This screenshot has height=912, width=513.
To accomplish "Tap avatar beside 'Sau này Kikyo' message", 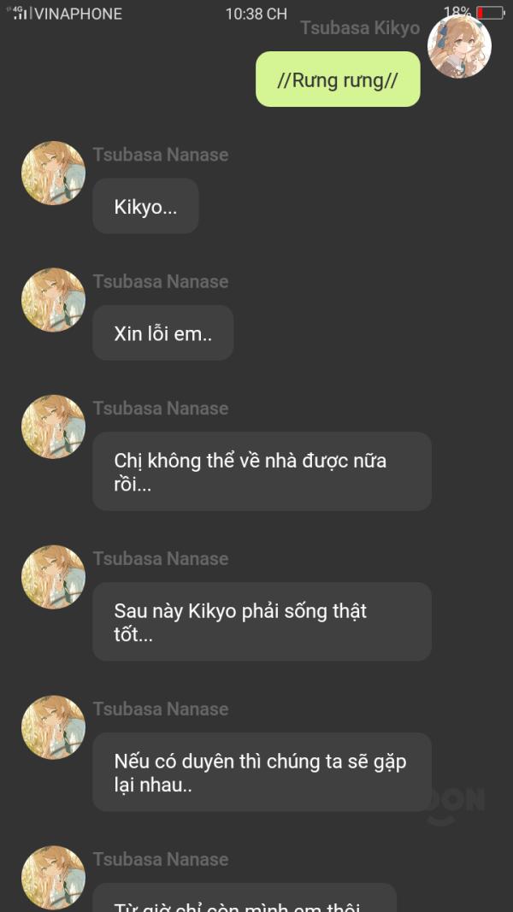I will pyautogui.click(x=54, y=577).
